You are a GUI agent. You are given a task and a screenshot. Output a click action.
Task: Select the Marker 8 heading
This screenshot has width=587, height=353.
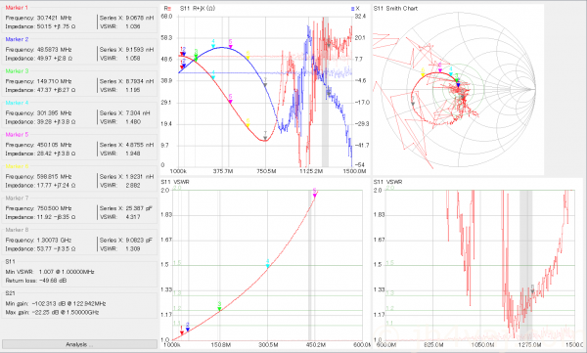pos(17,230)
